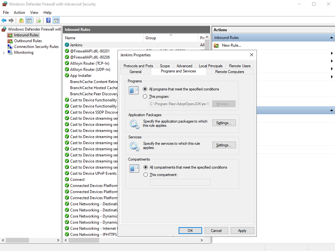Collapse the Inbound Rules actions section
This screenshot has width=335, height=251.
[331, 37]
